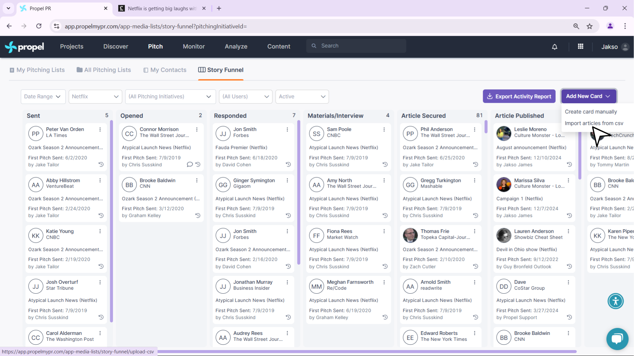This screenshot has width=634, height=356.
Task: Open All Pitching Initiatives dropdown
Action: [x=170, y=97]
